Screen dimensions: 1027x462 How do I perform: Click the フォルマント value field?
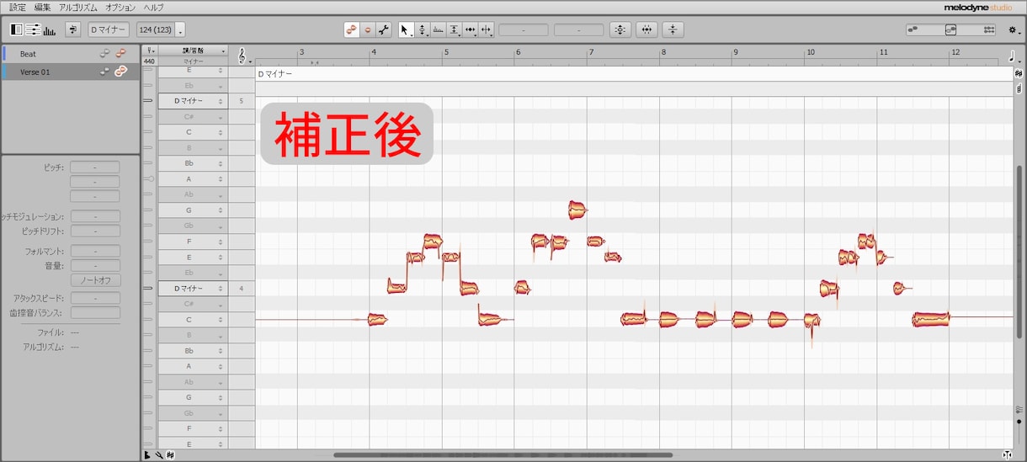tap(95, 251)
